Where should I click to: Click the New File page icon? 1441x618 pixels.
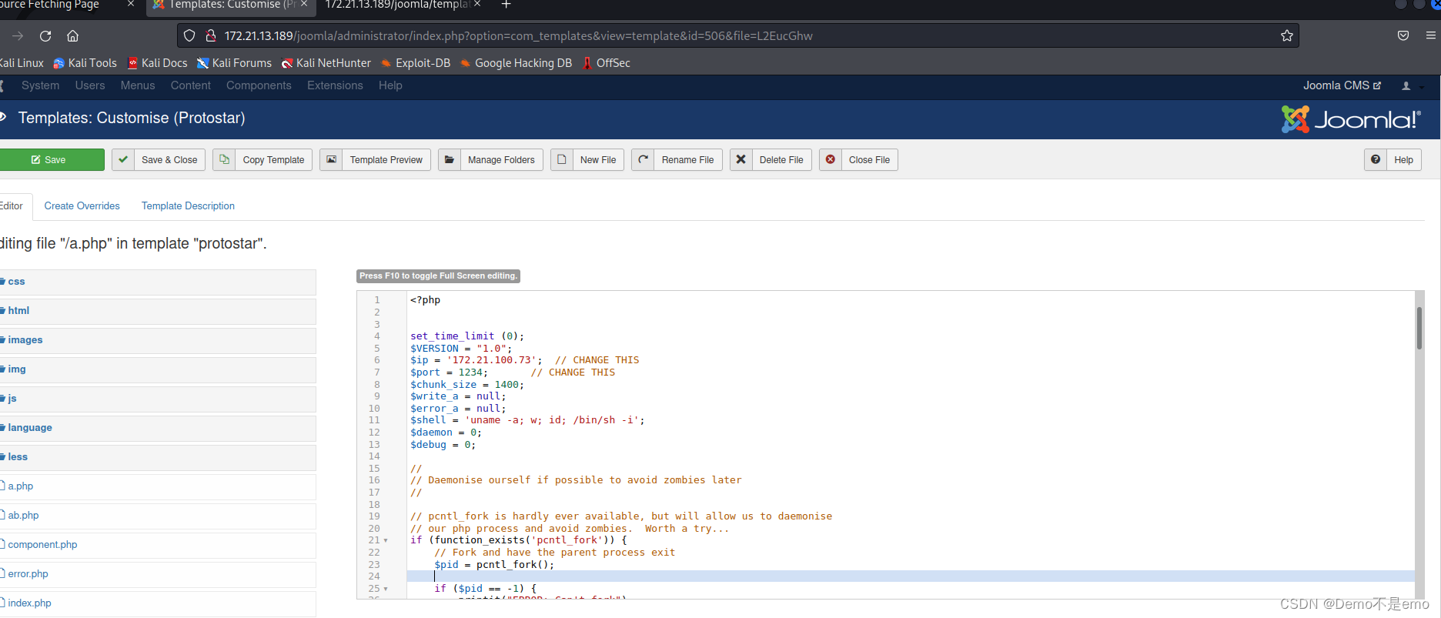click(x=562, y=160)
